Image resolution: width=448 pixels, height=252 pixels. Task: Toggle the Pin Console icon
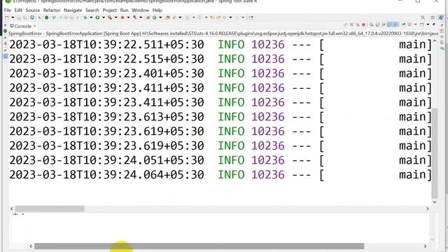click(403, 25)
